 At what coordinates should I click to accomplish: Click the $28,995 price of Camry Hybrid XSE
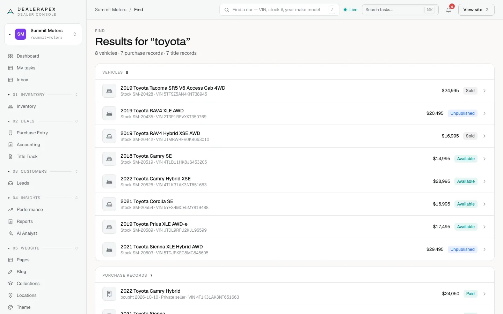click(x=442, y=181)
